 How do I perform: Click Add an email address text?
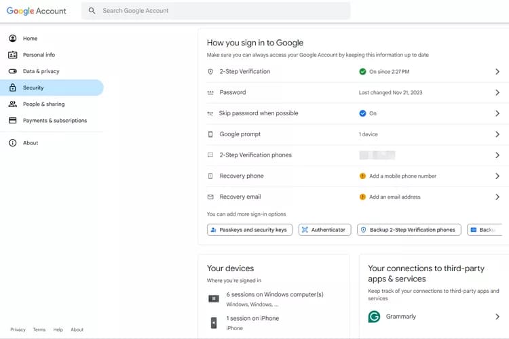click(395, 197)
